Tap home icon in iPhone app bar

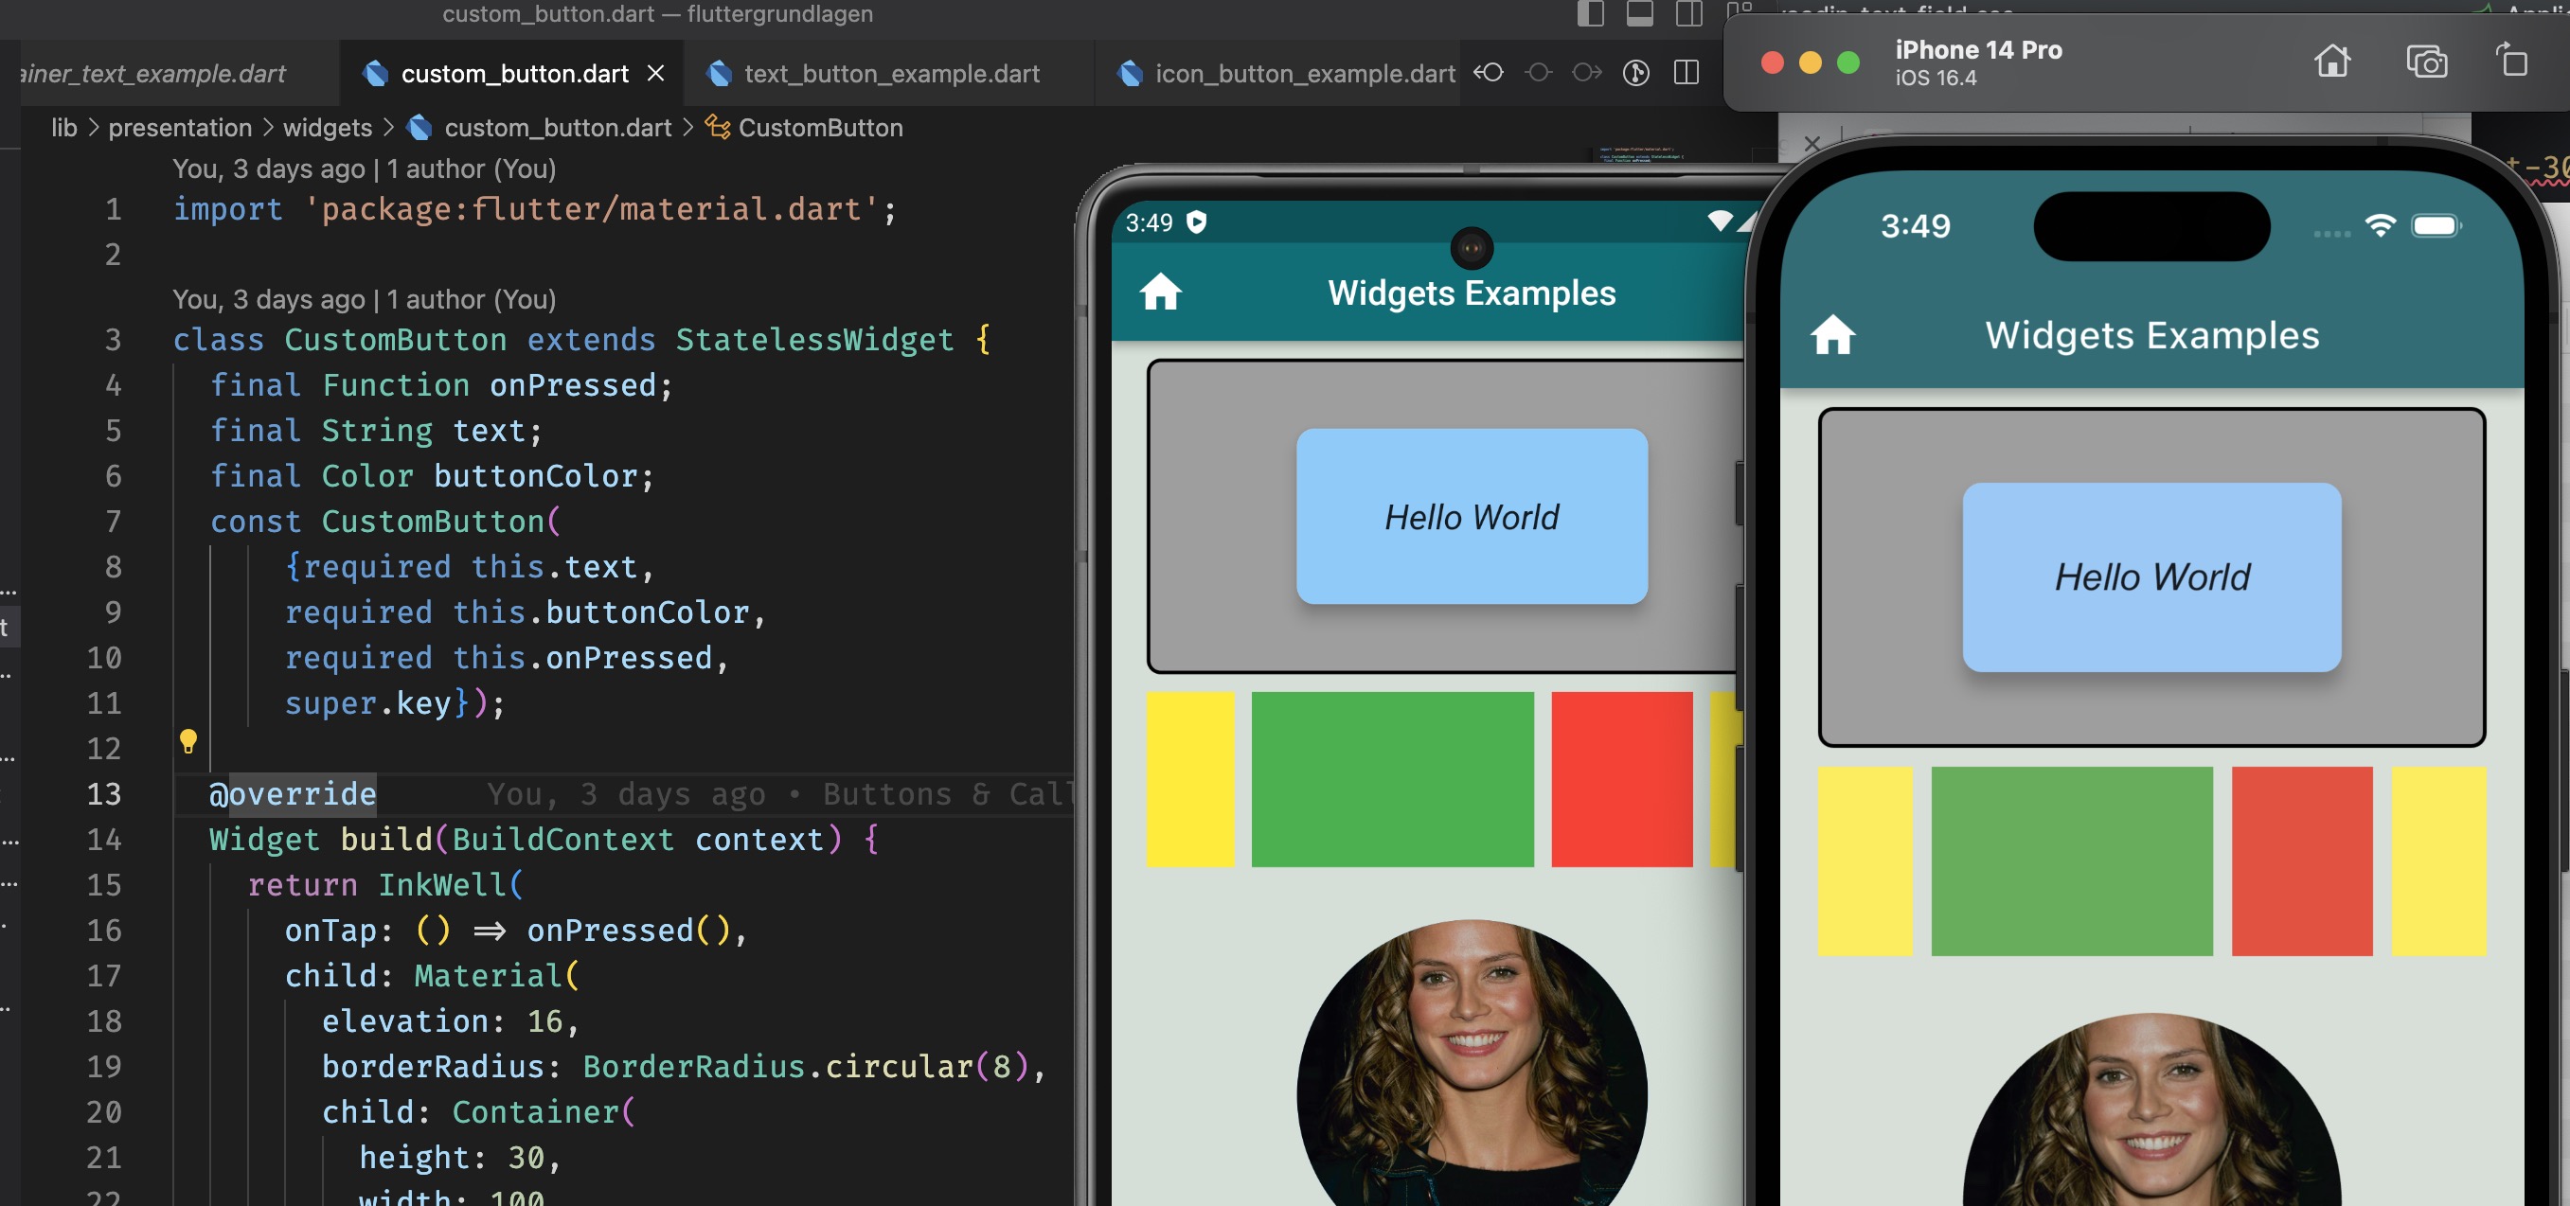tap(1832, 334)
